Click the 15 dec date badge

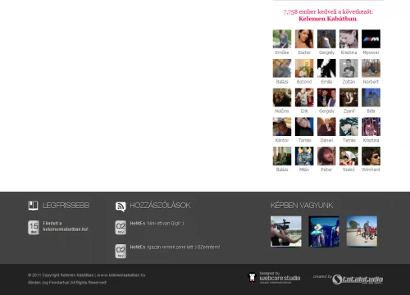[x=34, y=228]
